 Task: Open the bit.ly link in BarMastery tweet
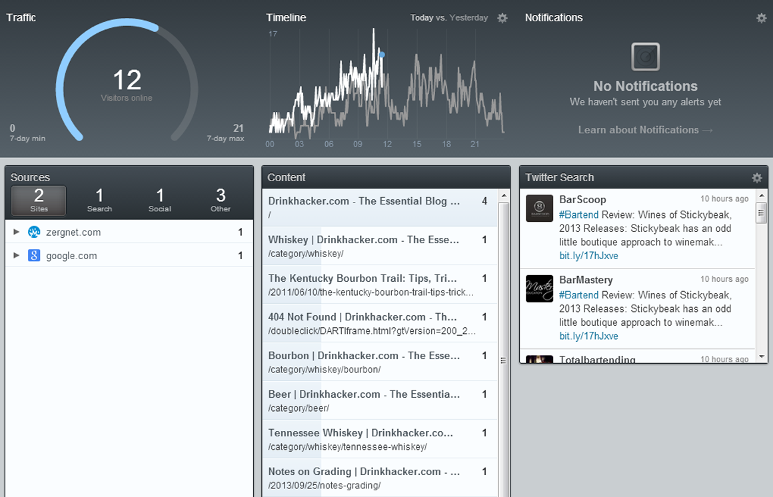pos(588,336)
